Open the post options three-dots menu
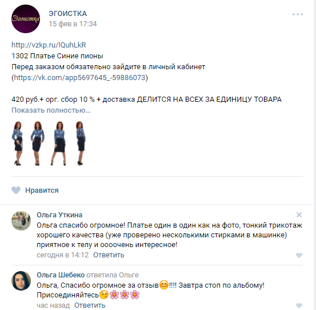The width and height of the screenshot is (316, 310). [x=298, y=14]
